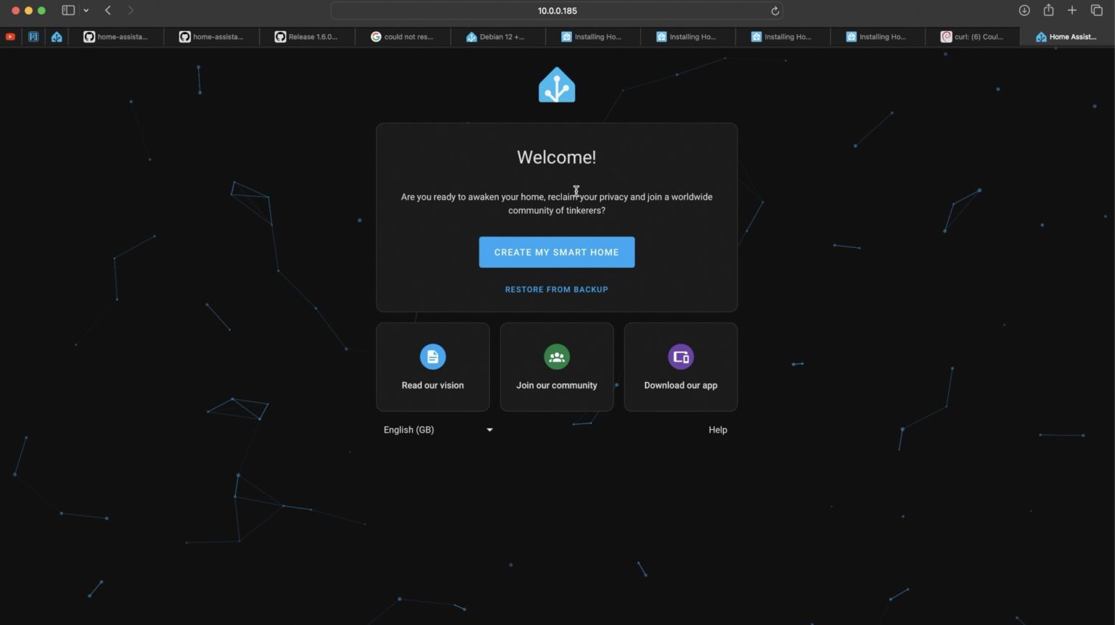Click the share icon in the toolbar

[x=1048, y=10]
